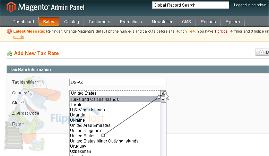Click the Add New Tax Rate money icon

(9, 53)
